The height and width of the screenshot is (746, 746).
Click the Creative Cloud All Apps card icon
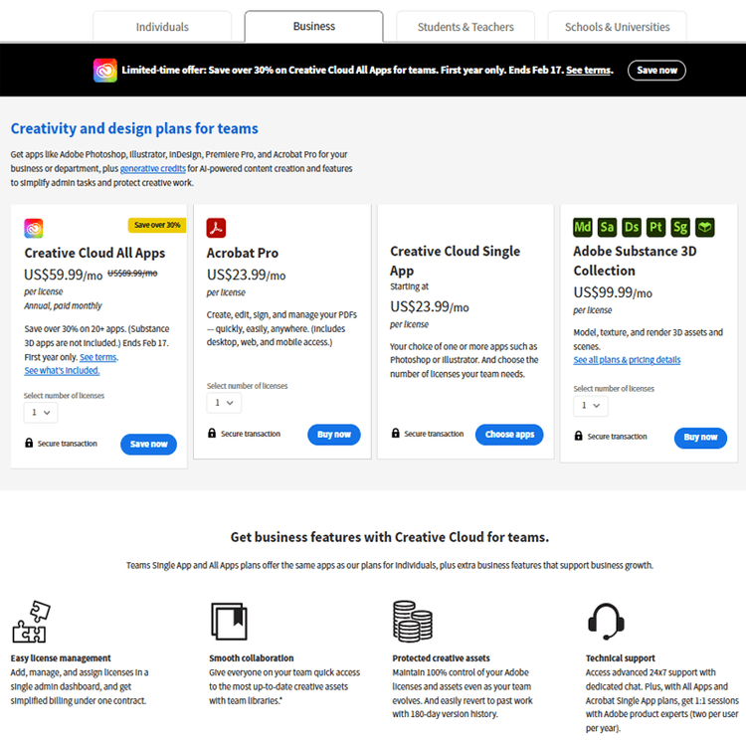point(34,229)
